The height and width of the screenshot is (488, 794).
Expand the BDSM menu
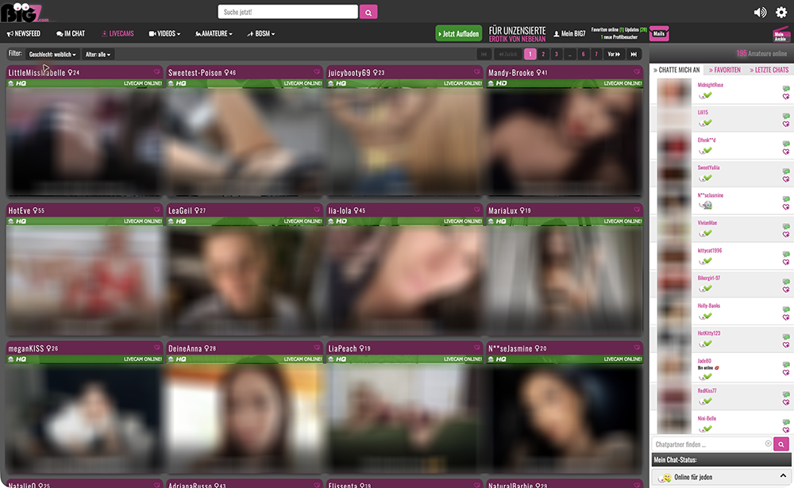[260, 33]
